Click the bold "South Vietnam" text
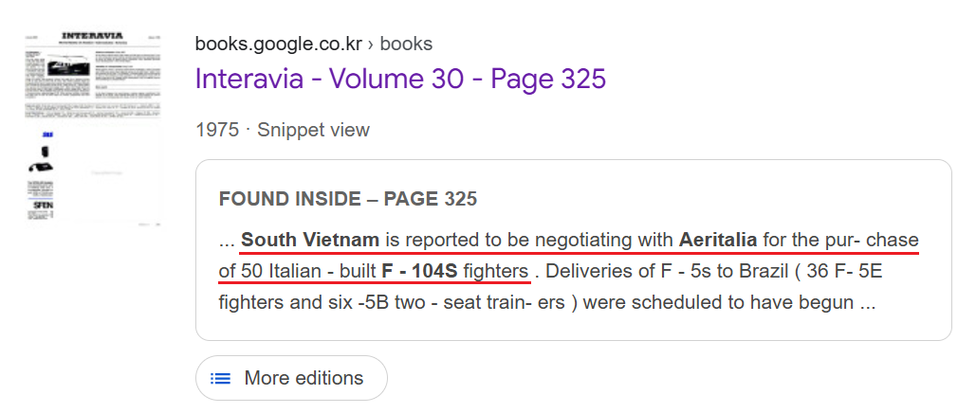The height and width of the screenshot is (413, 976). (x=310, y=239)
